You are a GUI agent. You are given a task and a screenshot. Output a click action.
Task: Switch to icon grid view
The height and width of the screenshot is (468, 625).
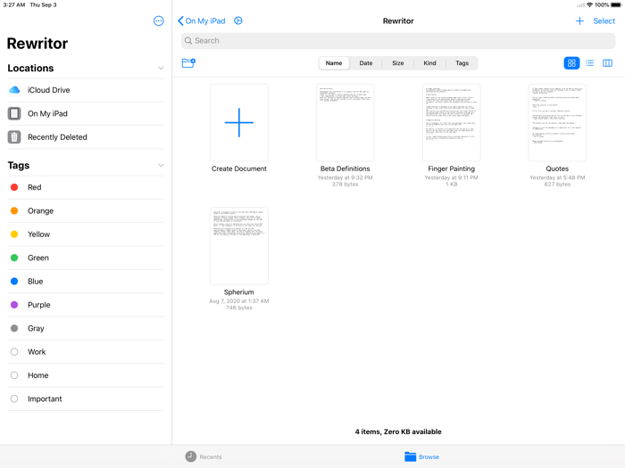(571, 63)
